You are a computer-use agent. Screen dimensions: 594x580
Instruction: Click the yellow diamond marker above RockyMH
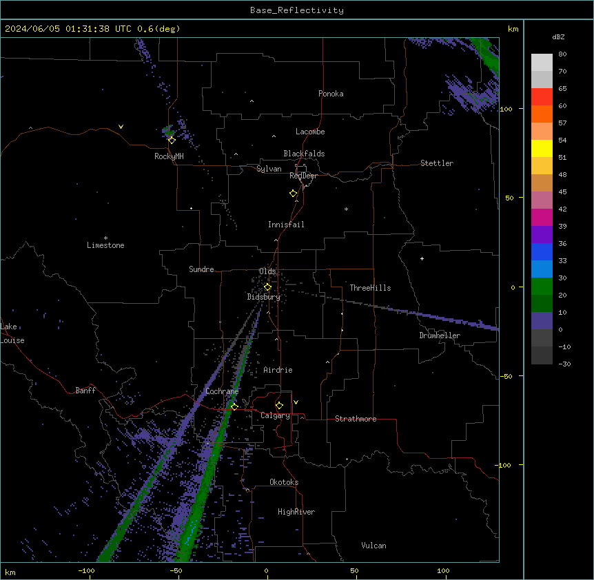coord(172,141)
